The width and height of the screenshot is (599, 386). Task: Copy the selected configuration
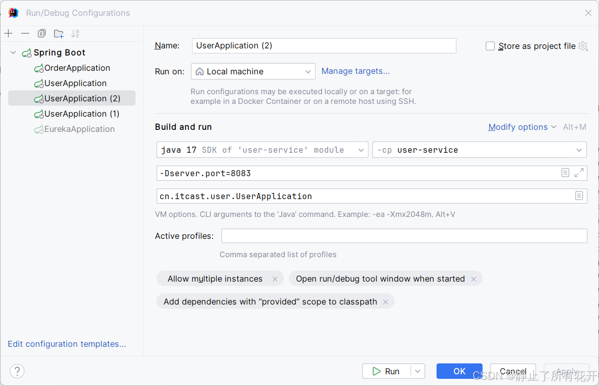(42, 34)
